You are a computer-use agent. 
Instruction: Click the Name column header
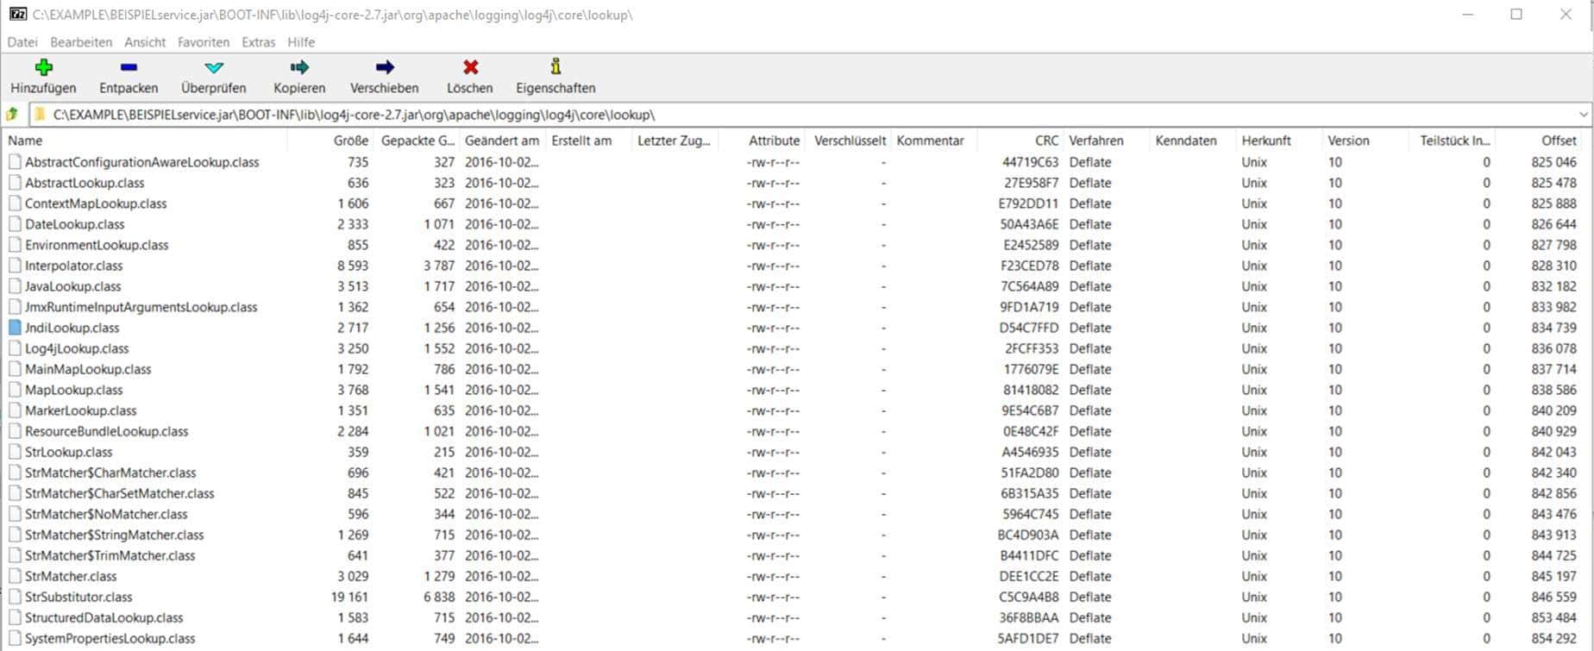click(x=26, y=141)
